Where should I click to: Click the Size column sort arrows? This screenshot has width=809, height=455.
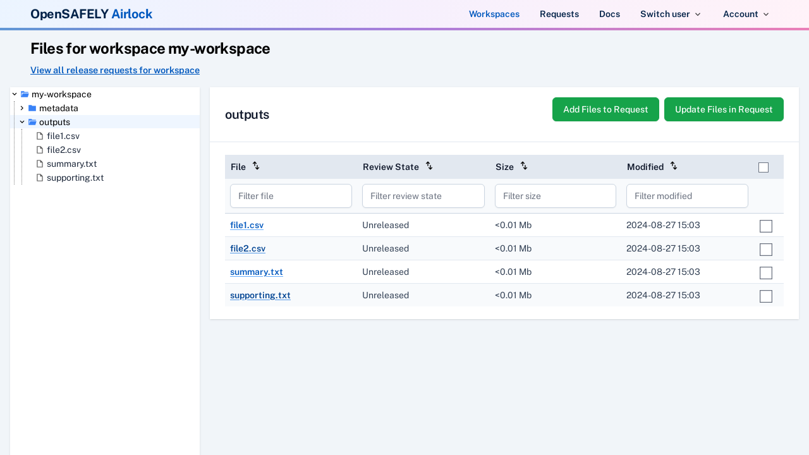(x=524, y=166)
